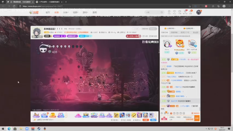Open the user avatar in site header
This screenshot has width=233, height=131.
pyautogui.click(x=199, y=12)
